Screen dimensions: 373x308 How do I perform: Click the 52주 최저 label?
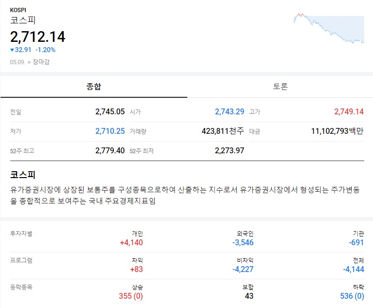tap(142, 151)
